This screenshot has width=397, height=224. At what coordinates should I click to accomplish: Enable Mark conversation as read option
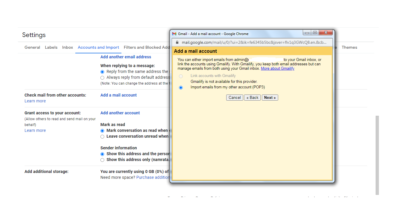(102, 131)
